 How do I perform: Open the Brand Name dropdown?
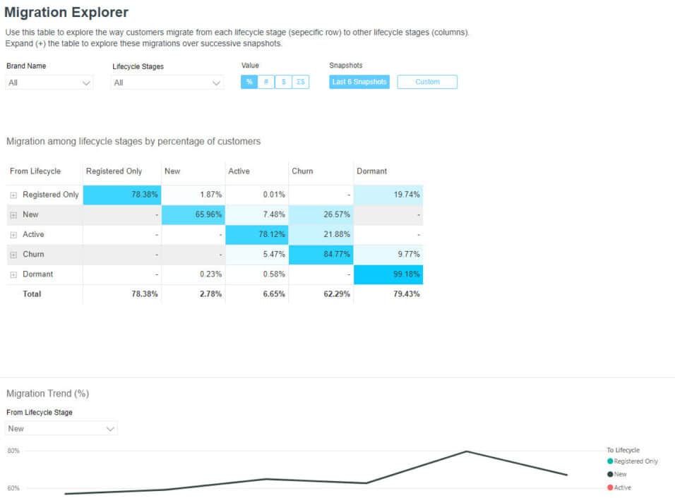[49, 82]
